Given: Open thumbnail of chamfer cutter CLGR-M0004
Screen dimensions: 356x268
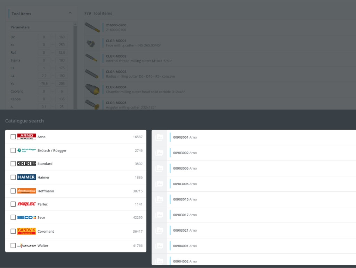Looking at the screenshot, I should tap(92, 89).
